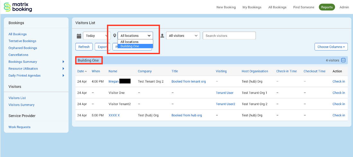Expand the Resource Utilisation submenu arrow
Image resolution: width=353 pixels, height=157 pixels.
63,69
